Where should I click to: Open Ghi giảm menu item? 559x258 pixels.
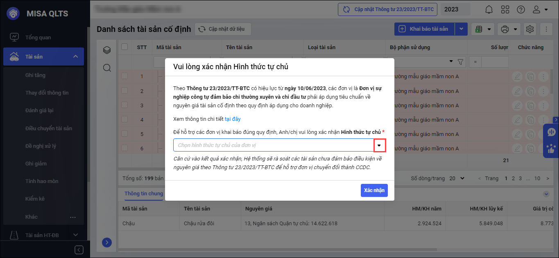tap(36, 163)
